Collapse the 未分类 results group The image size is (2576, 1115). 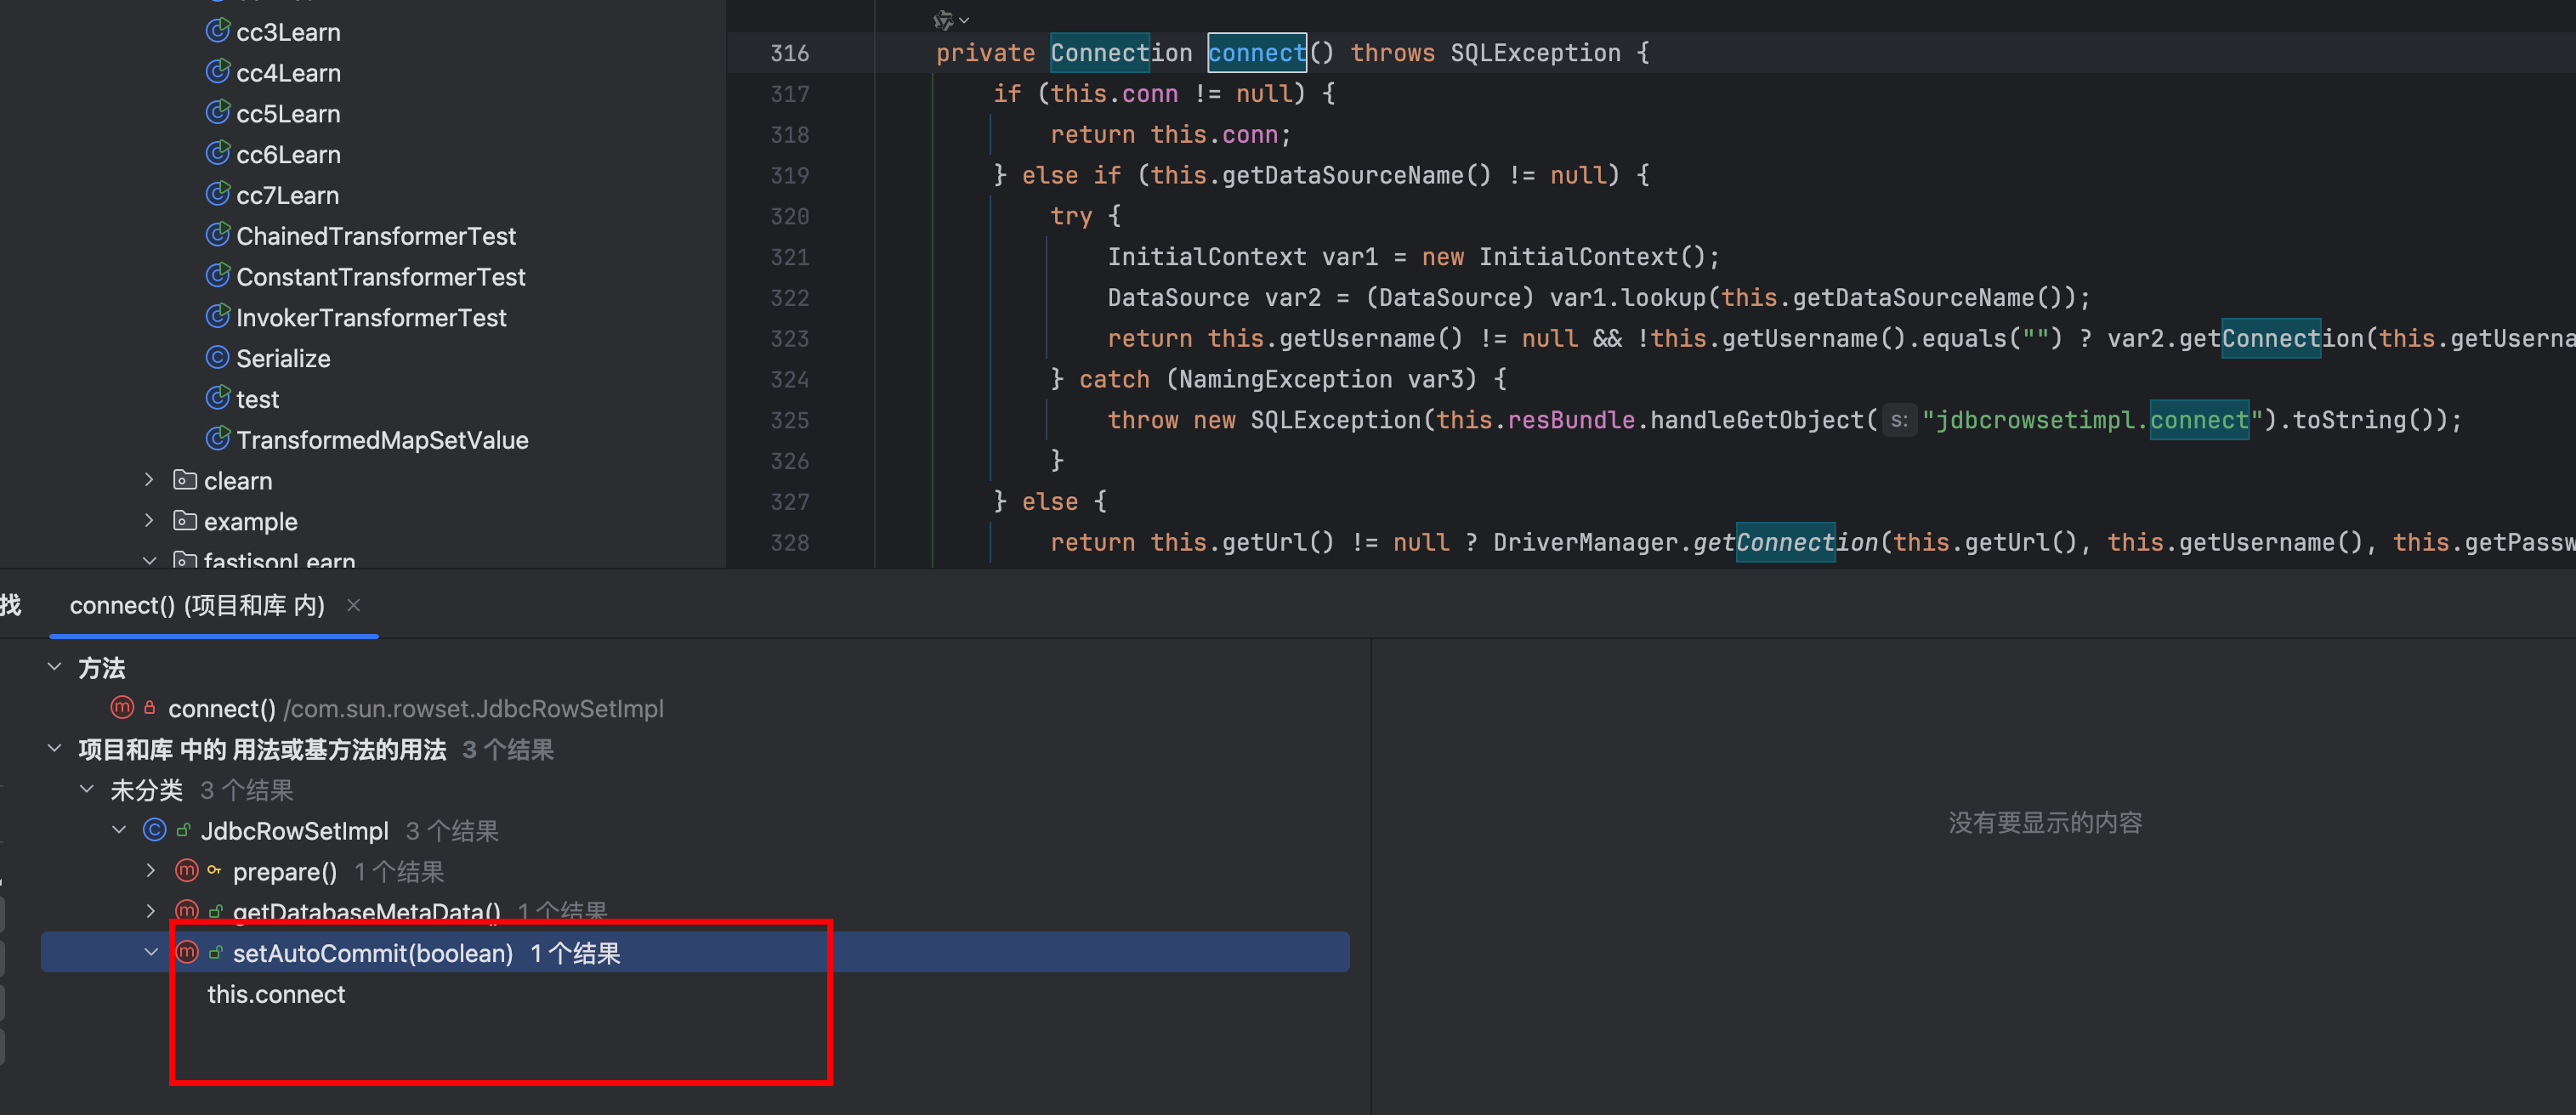(87, 789)
